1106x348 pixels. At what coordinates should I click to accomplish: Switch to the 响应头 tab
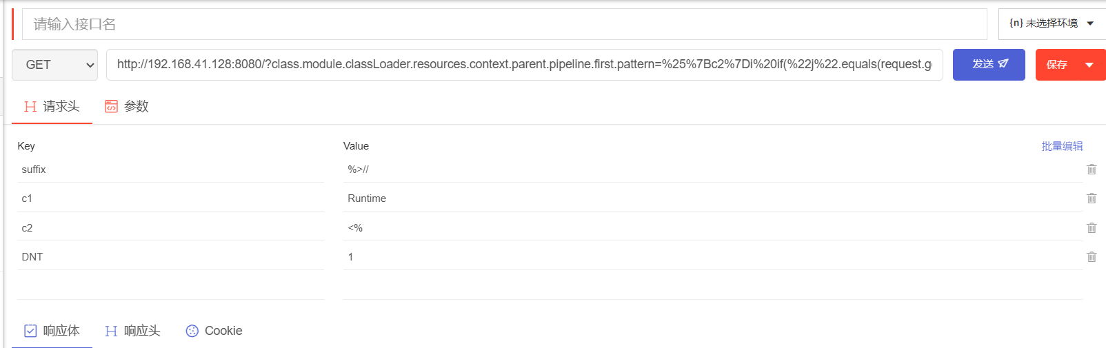(x=133, y=331)
